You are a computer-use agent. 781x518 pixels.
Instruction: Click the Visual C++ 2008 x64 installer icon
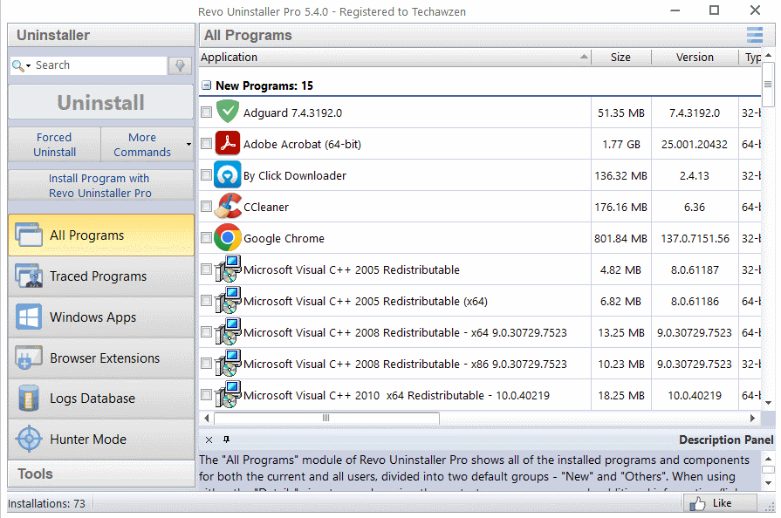point(228,332)
